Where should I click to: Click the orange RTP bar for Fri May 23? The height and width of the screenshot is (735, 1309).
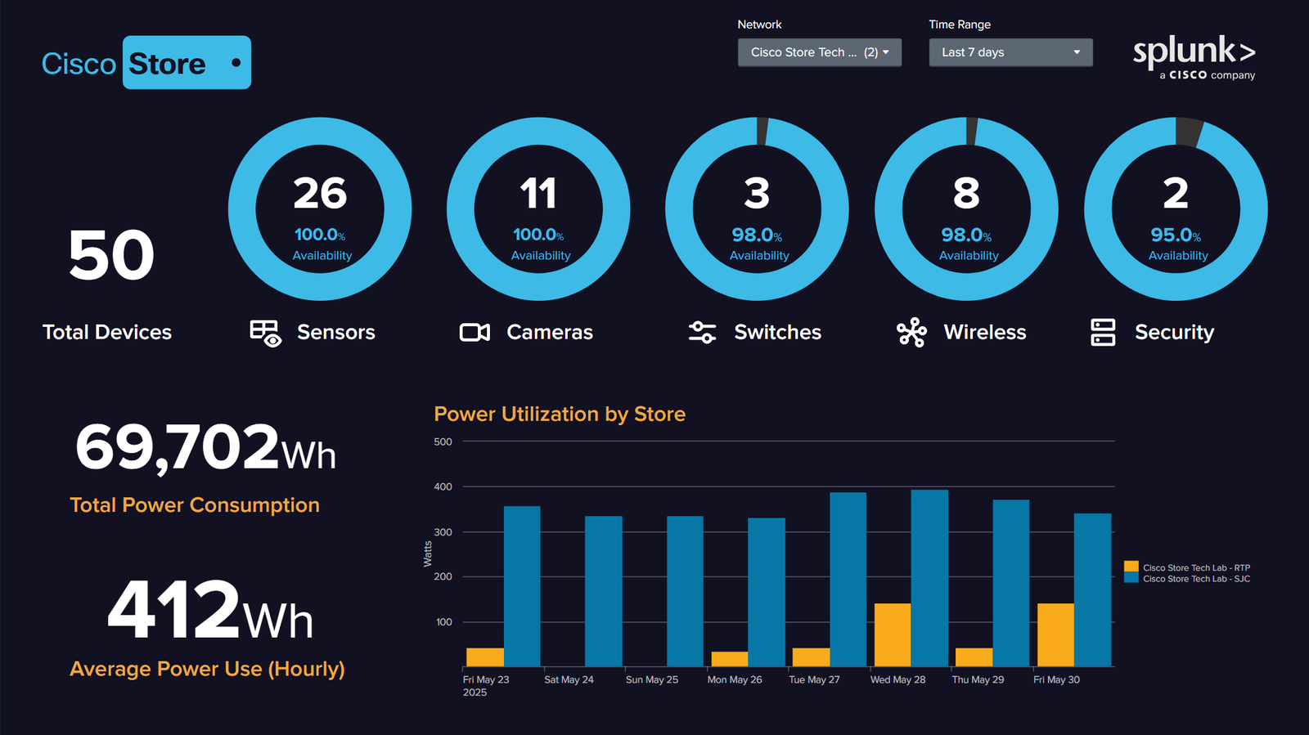485,657
